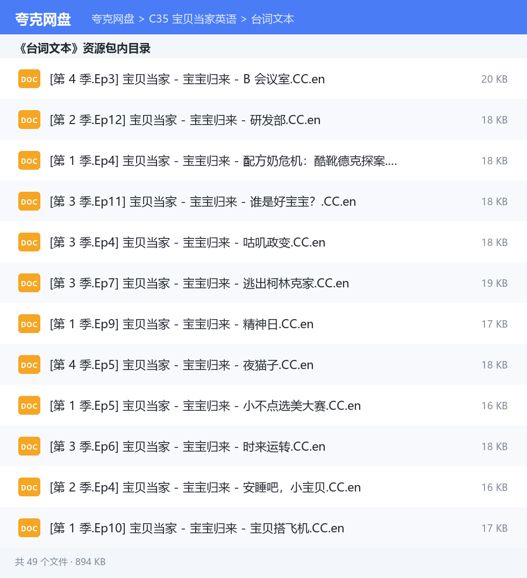Open file [第 3 季.Ep4] 咕叽政变.CC.en
The height and width of the screenshot is (578, 527).
(x=188, y=242)
